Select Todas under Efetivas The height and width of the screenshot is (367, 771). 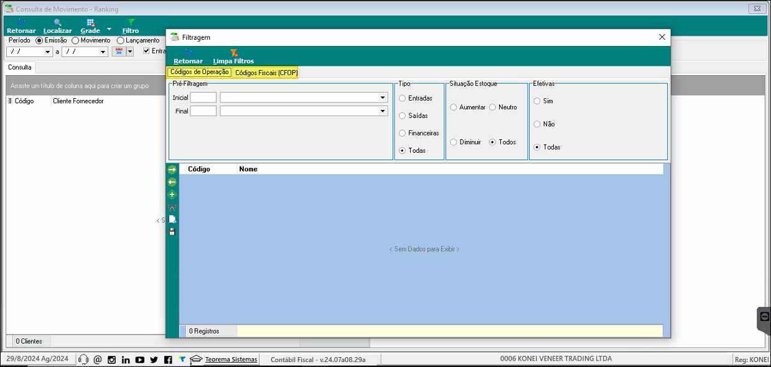pyautogui.click(x=536, y=147)
